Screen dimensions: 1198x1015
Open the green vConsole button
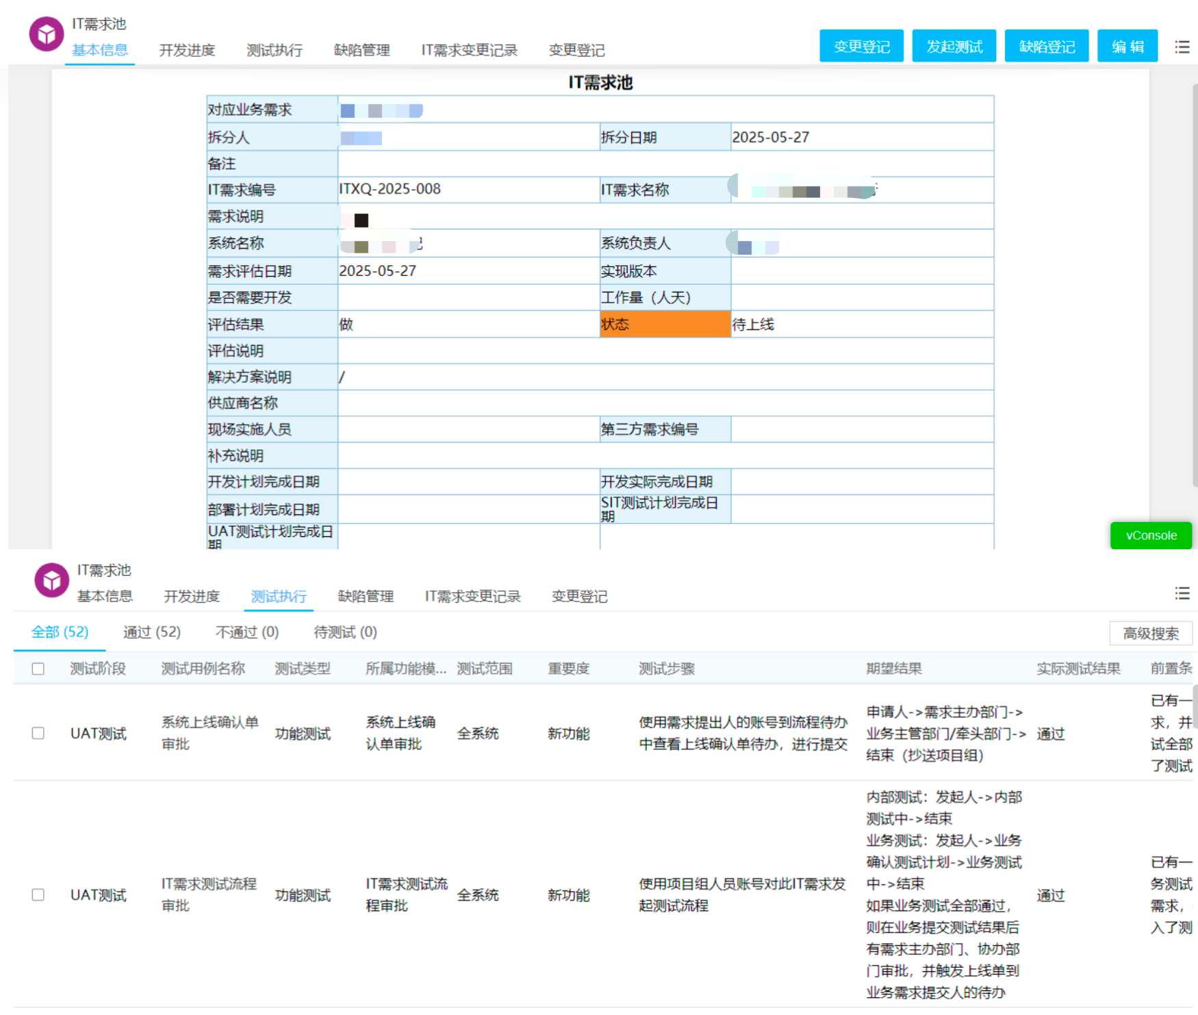coord(1151,536)
